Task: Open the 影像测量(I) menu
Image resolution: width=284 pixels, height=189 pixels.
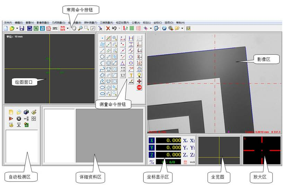Action: [x=43, y=22]
